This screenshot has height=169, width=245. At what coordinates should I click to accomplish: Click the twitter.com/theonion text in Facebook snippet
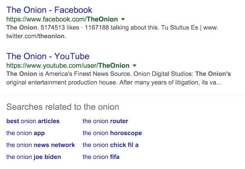coord(36,36)
